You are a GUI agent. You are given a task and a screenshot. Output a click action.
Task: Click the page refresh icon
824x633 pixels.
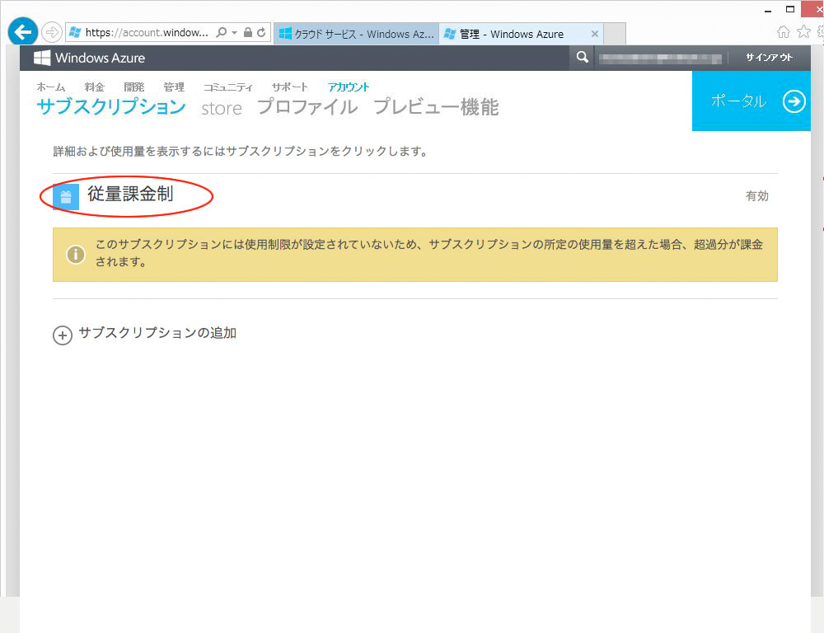[x=261, y=33]
